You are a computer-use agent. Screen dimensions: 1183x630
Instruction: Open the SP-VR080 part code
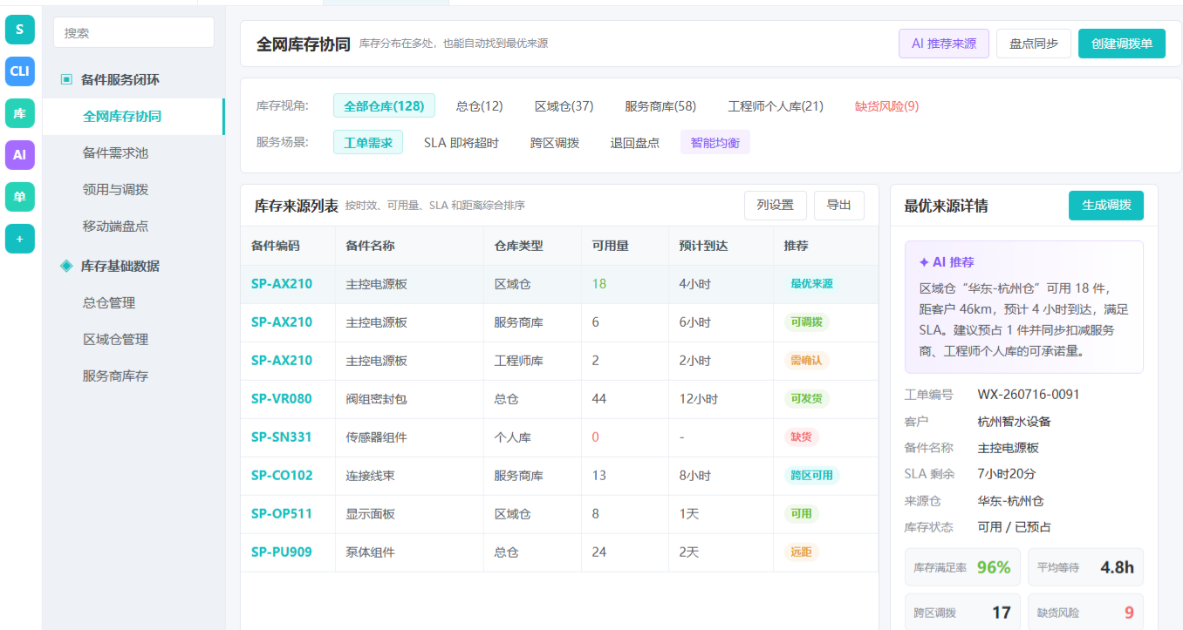(x=282, y=399)
